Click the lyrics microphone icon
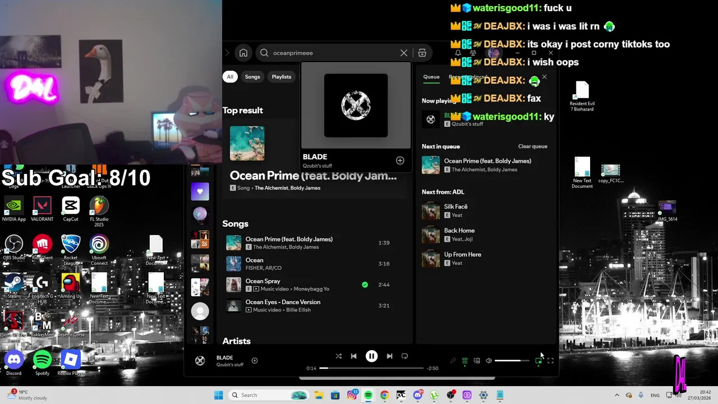The height and width of the screenshot is (404, 718). 453,361
